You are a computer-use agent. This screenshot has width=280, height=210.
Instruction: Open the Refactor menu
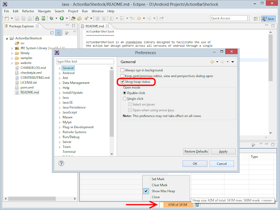click(28, 11)
